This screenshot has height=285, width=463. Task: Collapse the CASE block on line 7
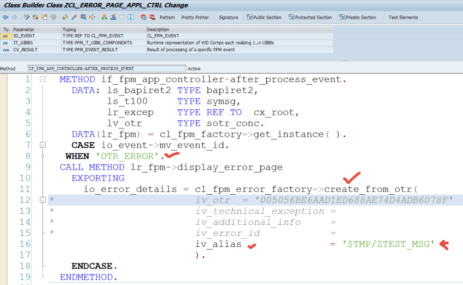pos(42,145)
